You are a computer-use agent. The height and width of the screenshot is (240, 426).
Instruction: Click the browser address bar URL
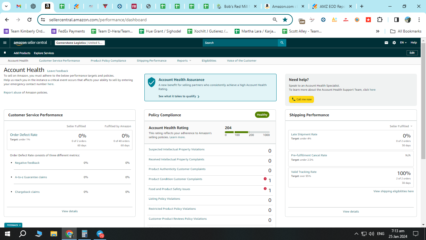click(98, 20)
